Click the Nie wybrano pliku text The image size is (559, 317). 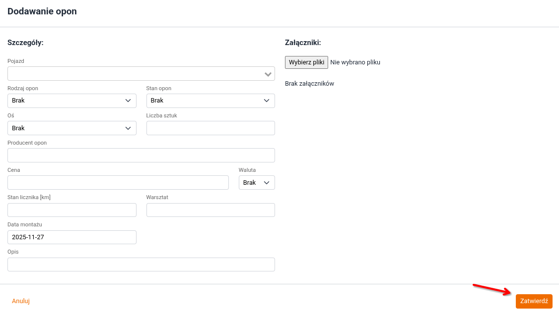pyautogui.click(x=355, y=62)
